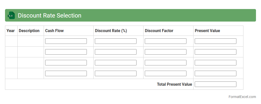
Task: Select the second row Discount Factor input
Action: click(166, 52)
